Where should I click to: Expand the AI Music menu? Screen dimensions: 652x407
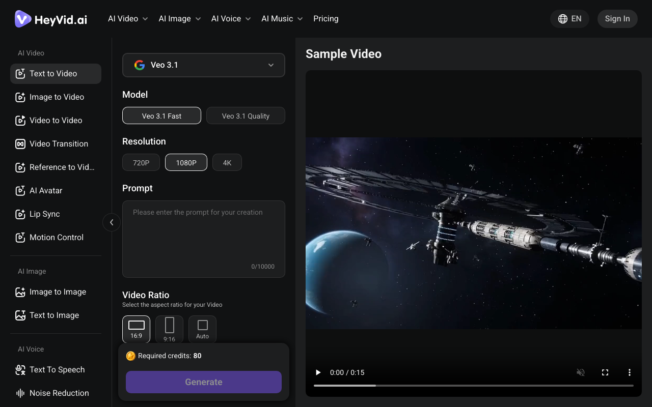[282, 19]
